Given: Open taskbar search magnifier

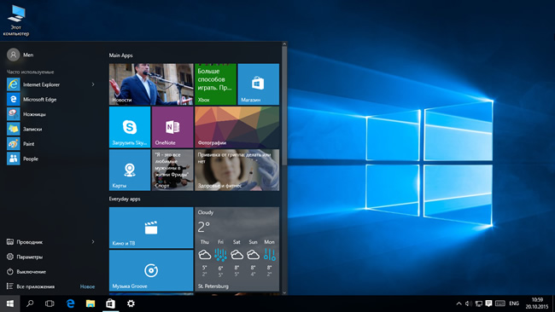Looking at the screenshot, I should (30, 303).
